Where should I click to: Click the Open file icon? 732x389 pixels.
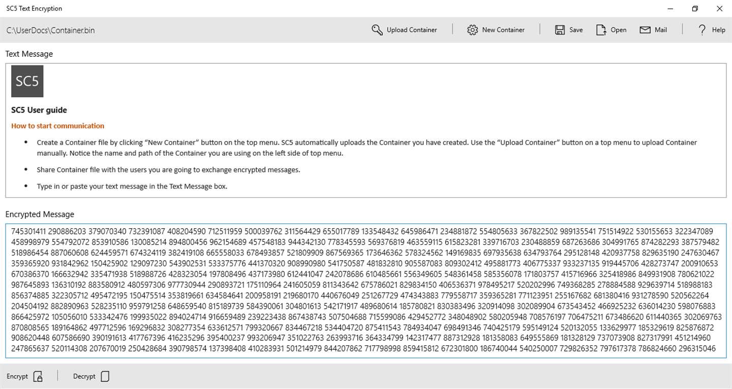(x=601, y=30)
